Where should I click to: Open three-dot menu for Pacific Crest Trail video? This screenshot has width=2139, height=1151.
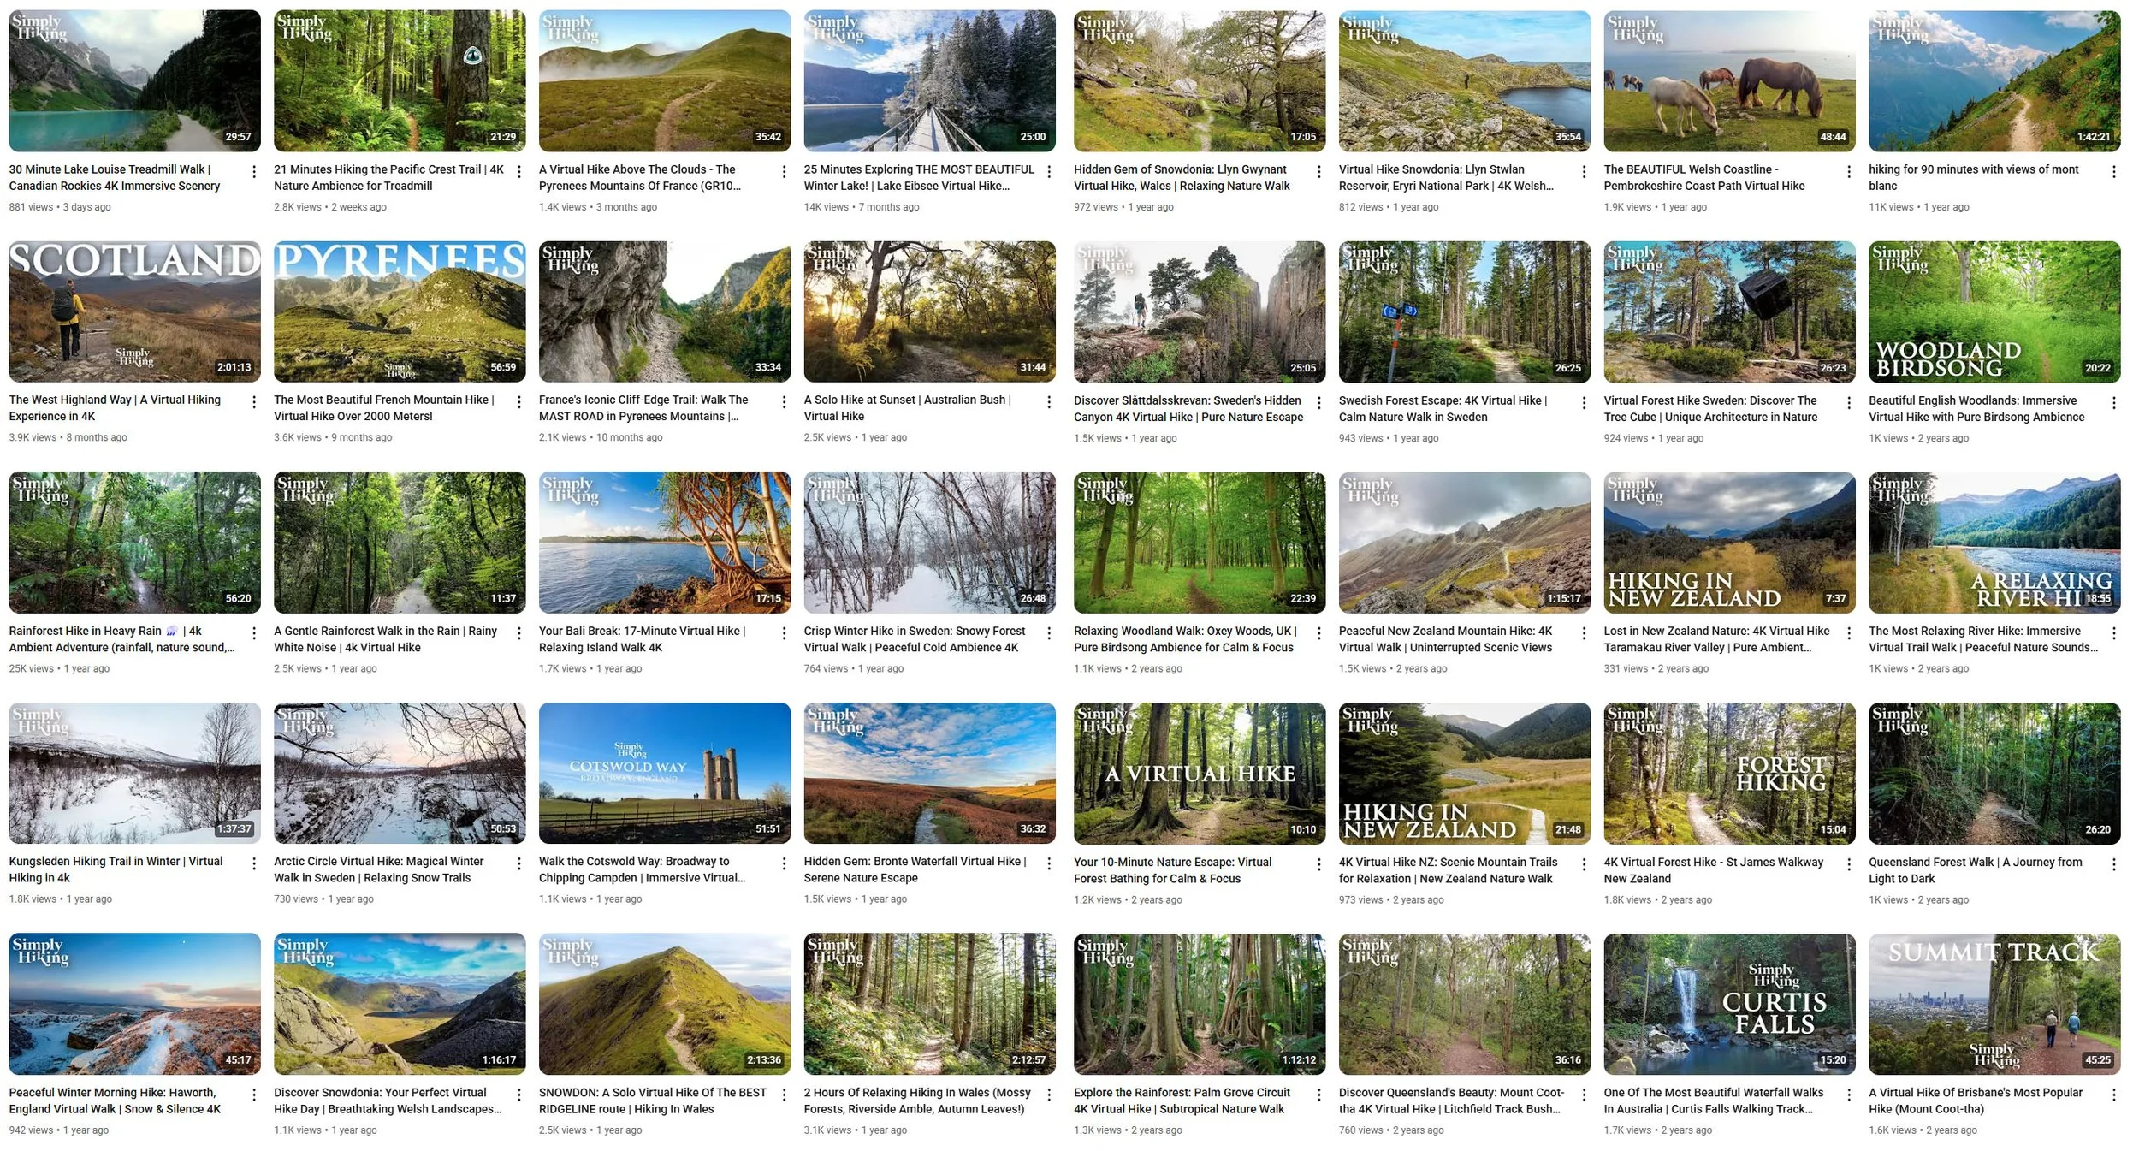pos(519,172)
